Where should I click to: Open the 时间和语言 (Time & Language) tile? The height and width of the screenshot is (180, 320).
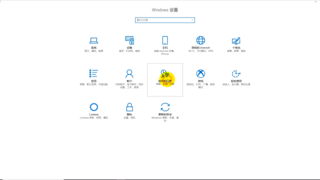pos(165,80)
